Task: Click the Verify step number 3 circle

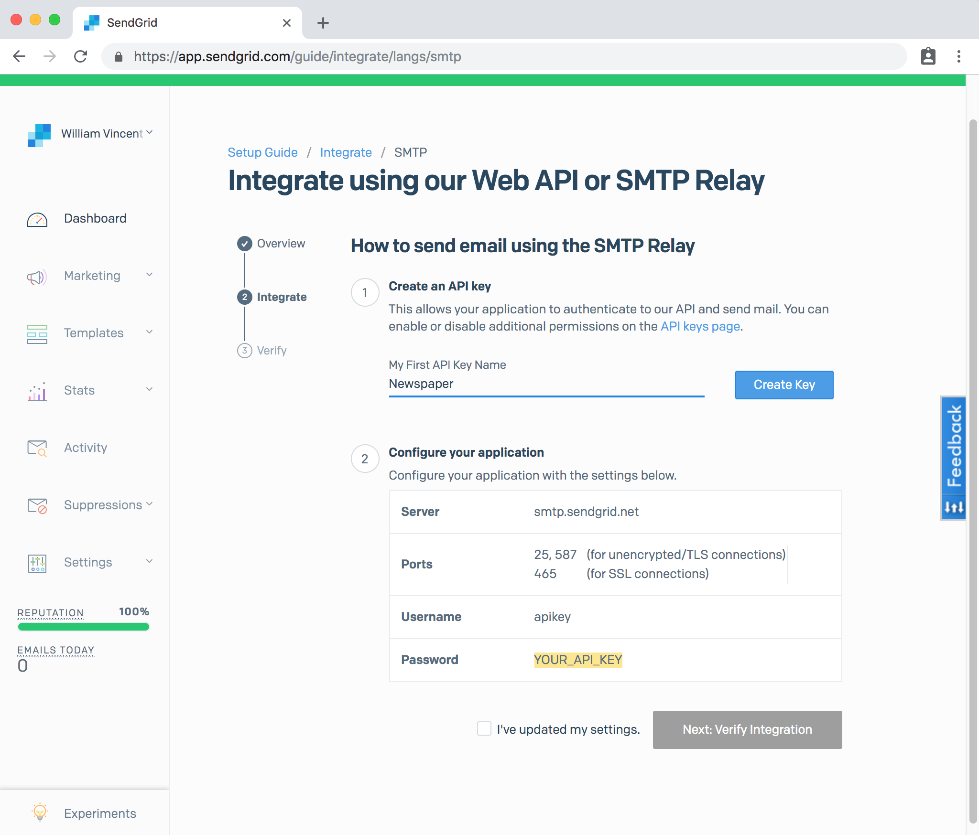Action: click(245, 351)
